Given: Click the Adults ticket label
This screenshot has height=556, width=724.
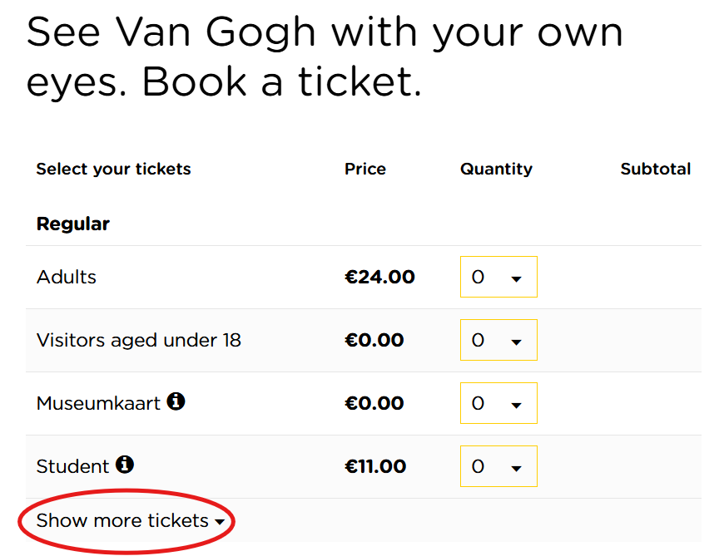Looking at the screenshot, I should (67, 277).
